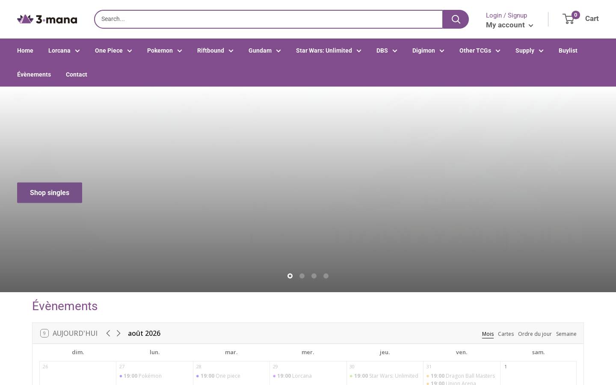Switch to Cartes calendar view

[x=506, y=334]
